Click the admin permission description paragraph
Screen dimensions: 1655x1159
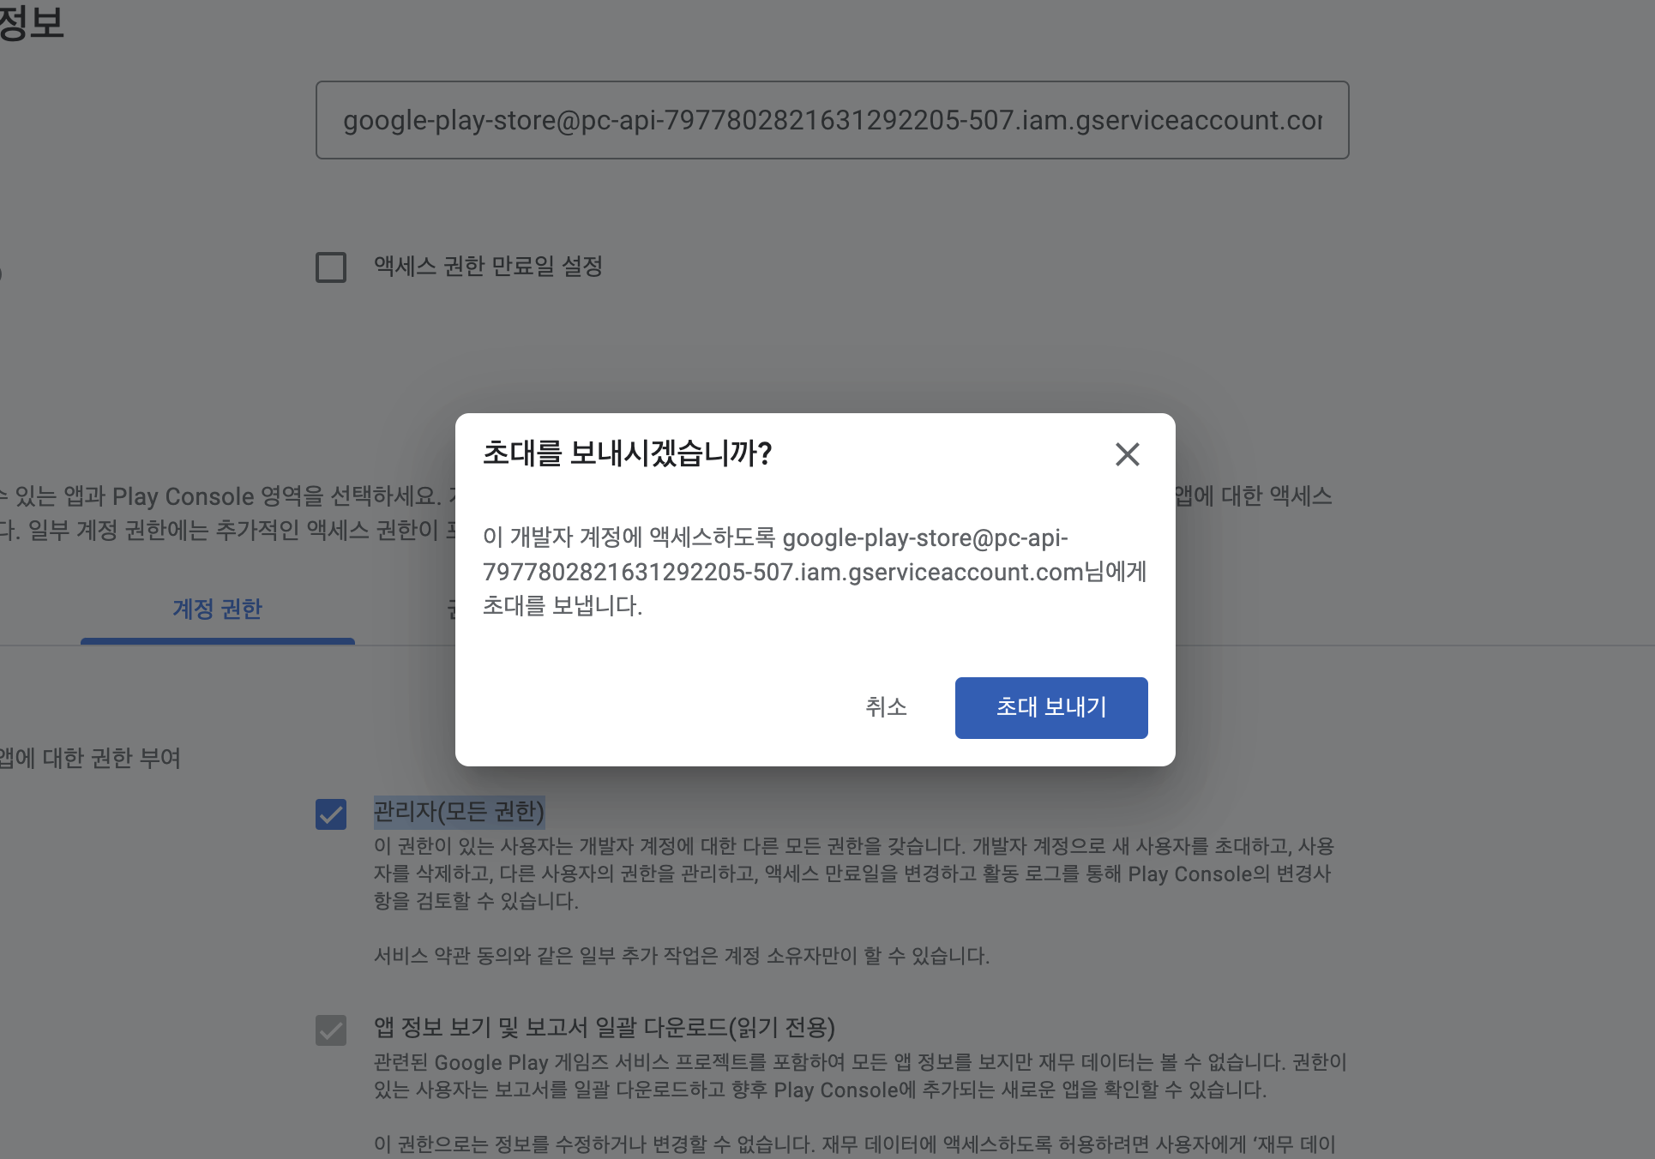[854, 874]
